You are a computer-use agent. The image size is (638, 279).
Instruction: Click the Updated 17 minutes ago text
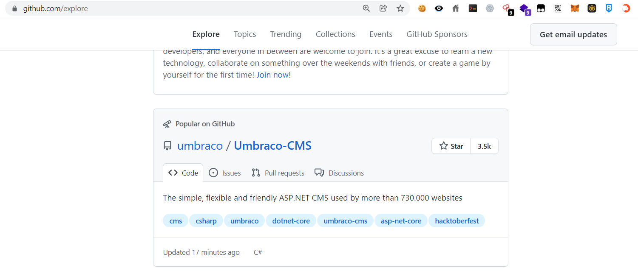201,252
